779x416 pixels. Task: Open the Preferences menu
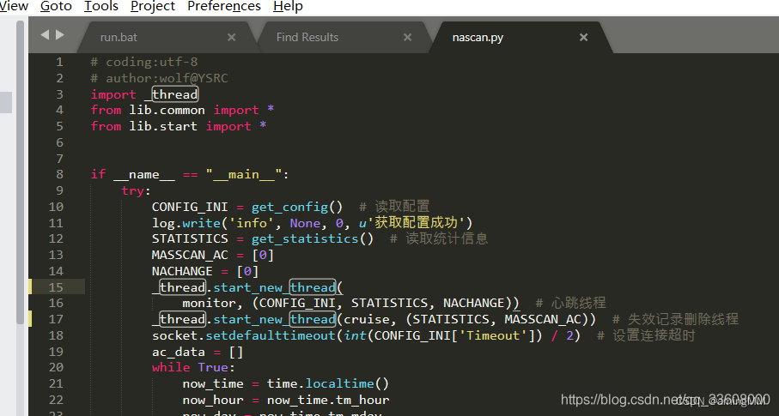224,6
